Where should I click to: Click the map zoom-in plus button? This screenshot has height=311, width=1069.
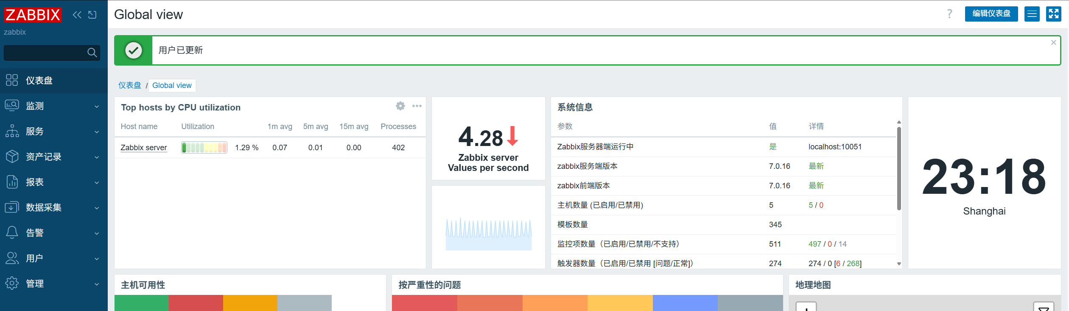[806, 307]
